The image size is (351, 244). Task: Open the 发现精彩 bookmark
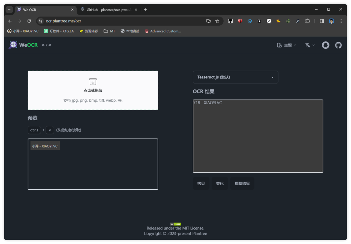[89, 31]
